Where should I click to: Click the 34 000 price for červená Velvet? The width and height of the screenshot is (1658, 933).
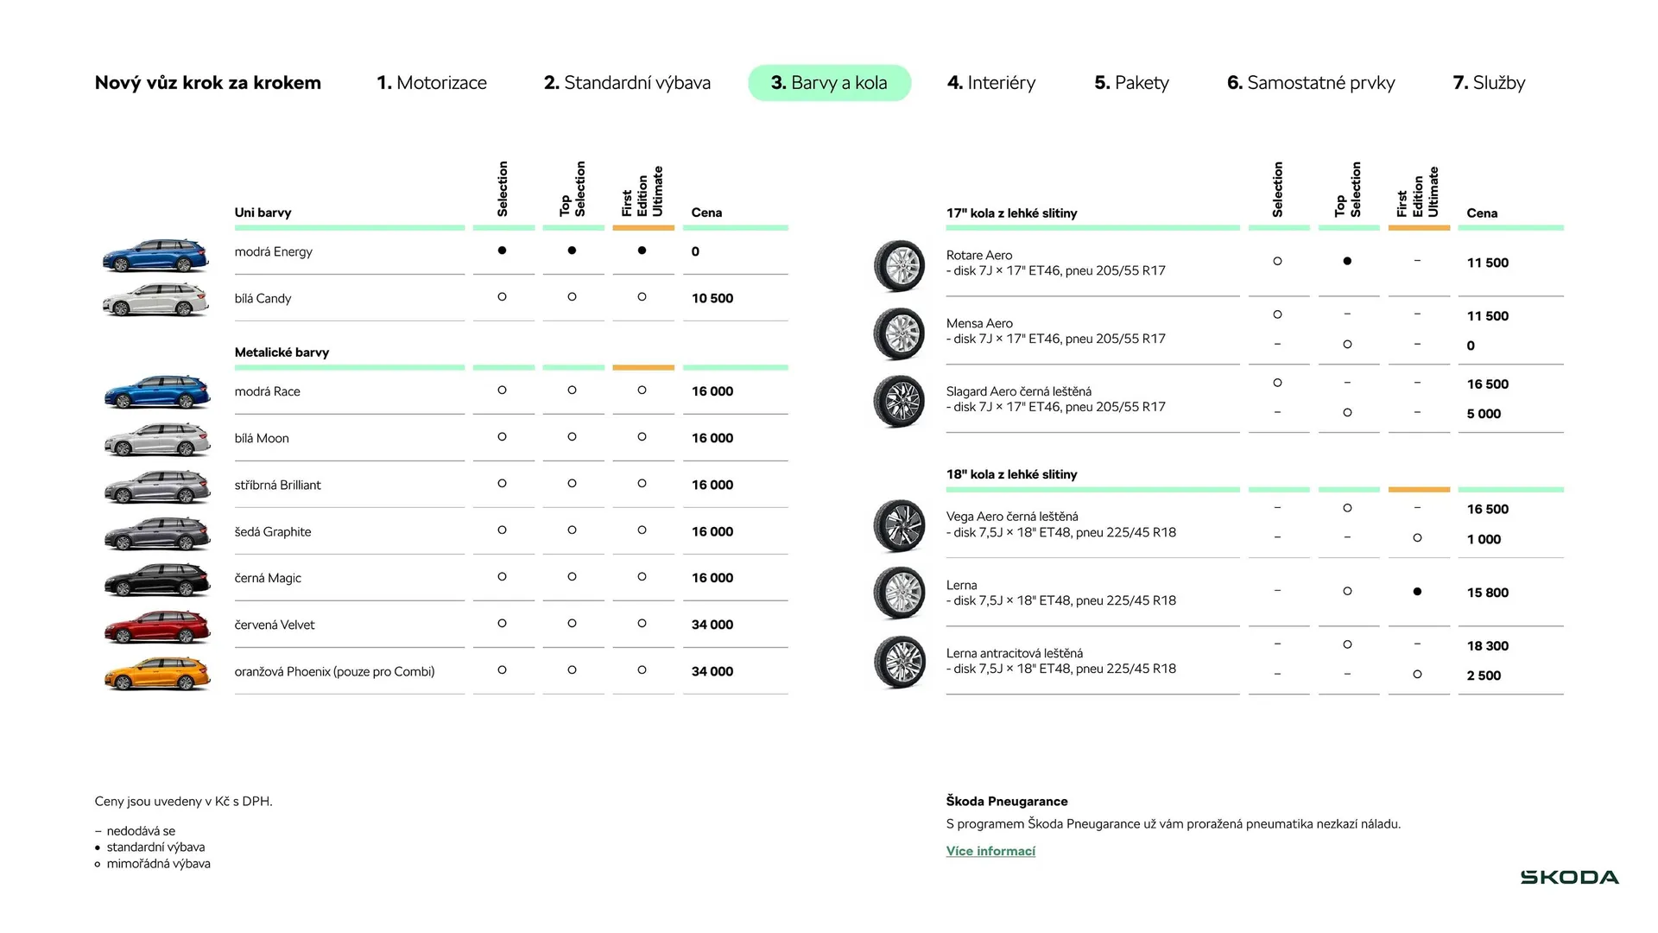(x=712, y=625)
